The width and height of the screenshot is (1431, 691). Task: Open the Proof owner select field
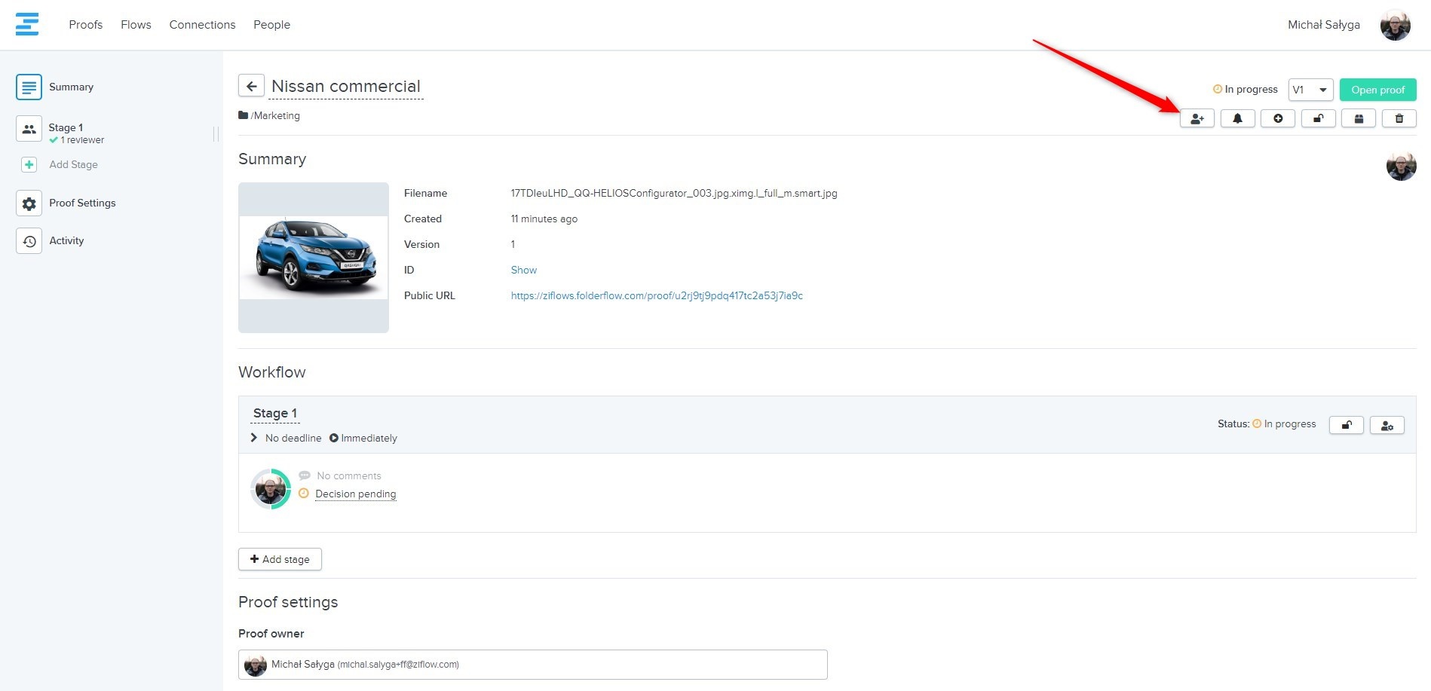[532, 664]
